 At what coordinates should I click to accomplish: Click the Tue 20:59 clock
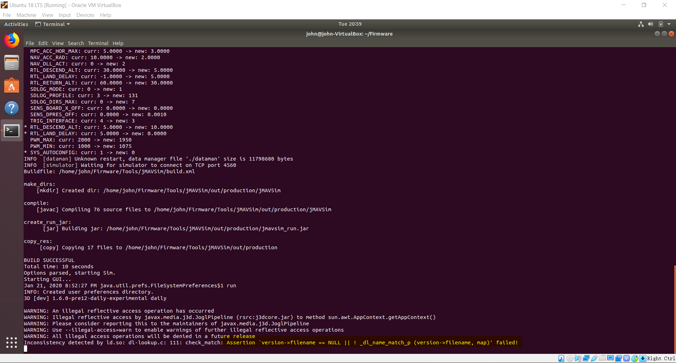[350, 24]
